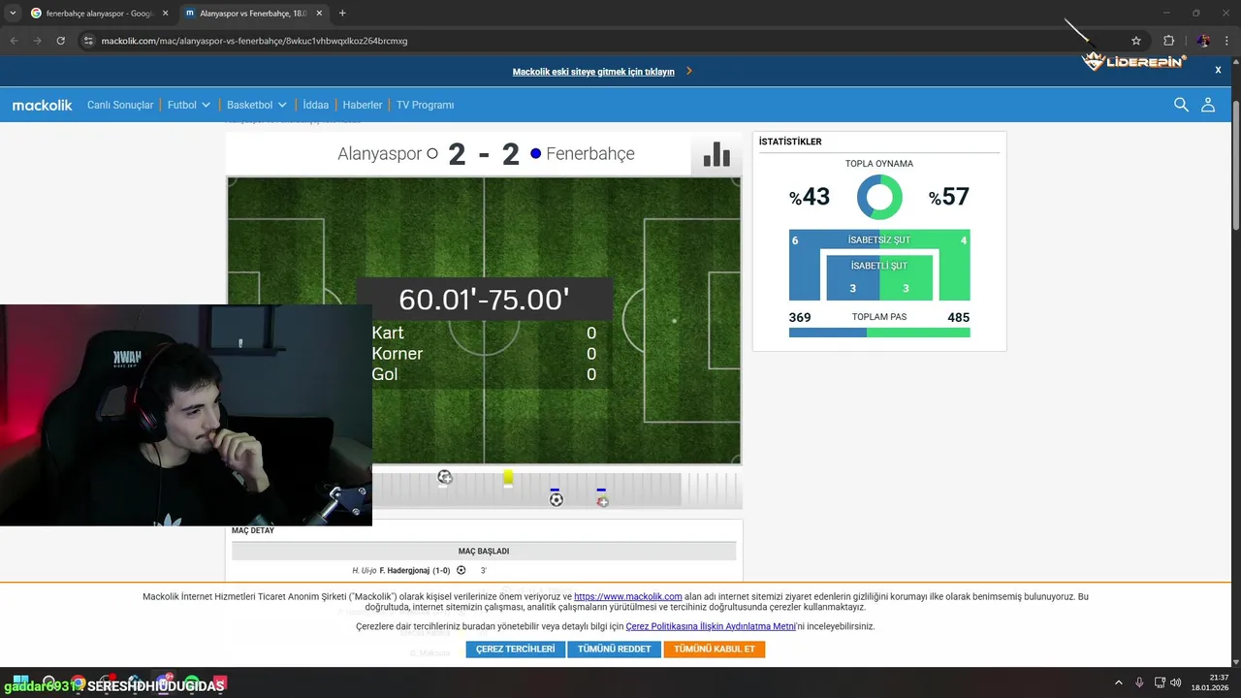This screenshot has height=698, width=1241.
Task: Open Çerez Politikasına İlişkin Aydınlatma Metni link
Action: coord(711,627)
